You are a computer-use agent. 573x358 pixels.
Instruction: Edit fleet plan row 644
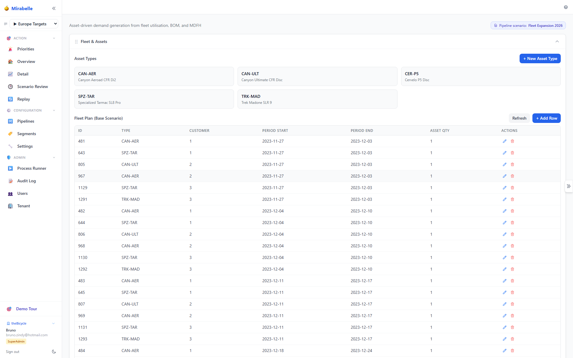[504, 223]
